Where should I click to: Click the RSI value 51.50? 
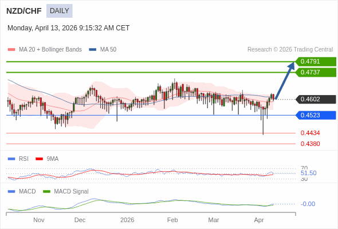(308, 173)
